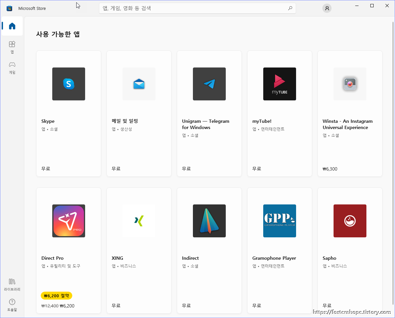Click the ₩6,200 절약 discount badge
The image size is (395, 318).
pyautogui.click(x=57, y=296)
